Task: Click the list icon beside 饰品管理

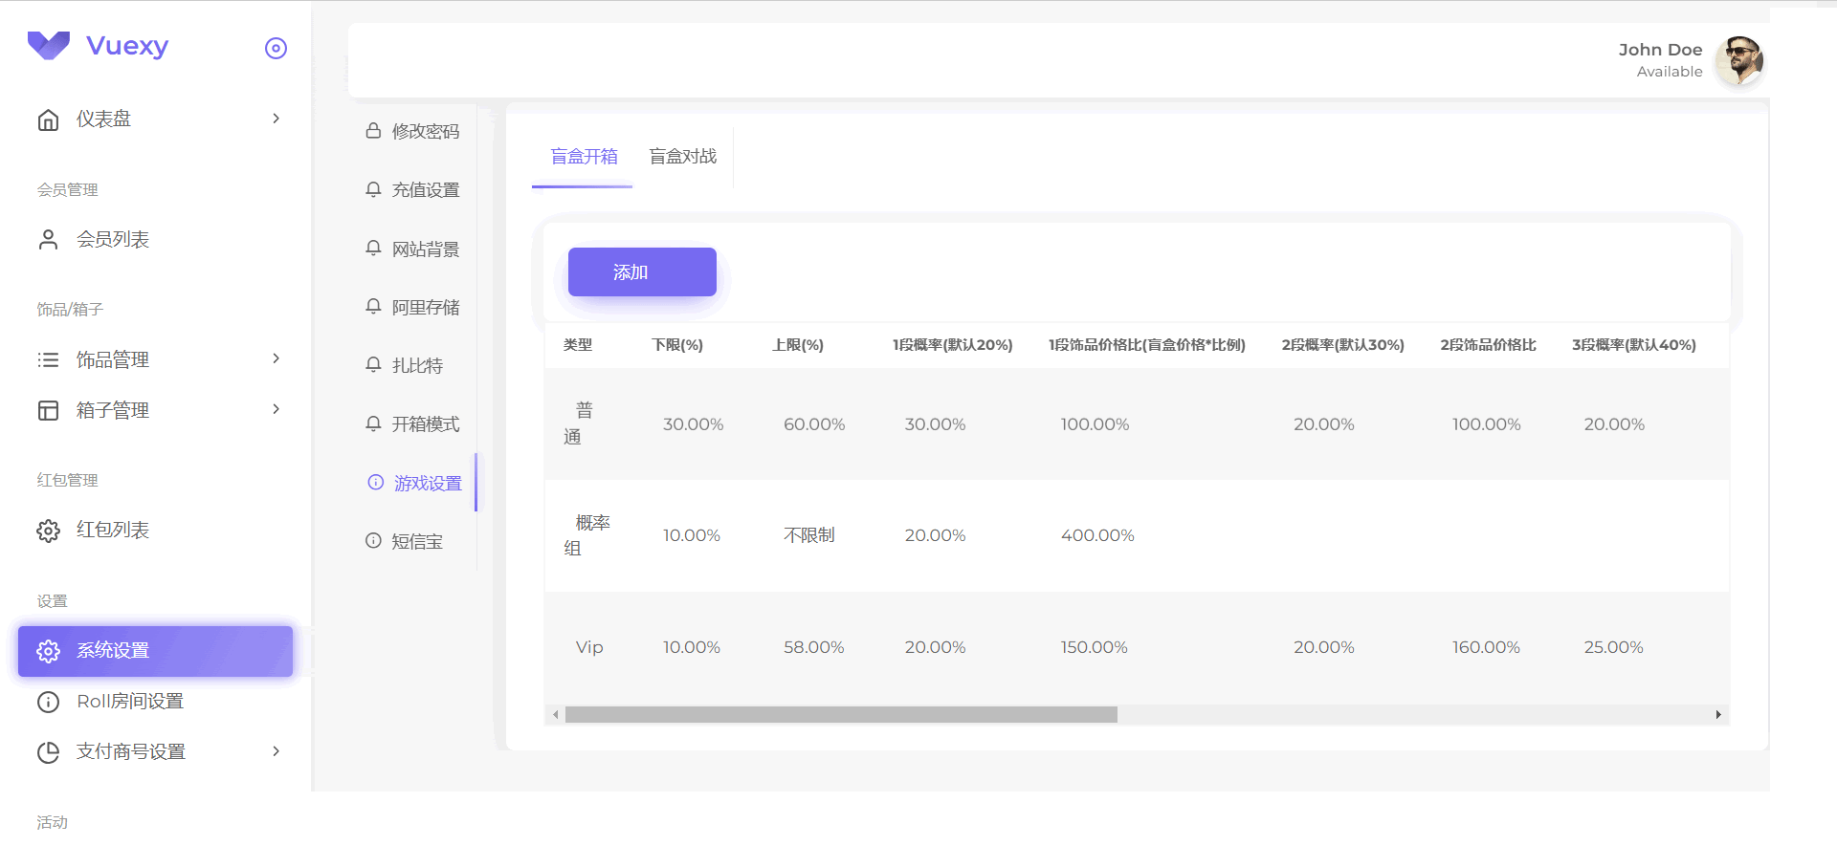Action: 48,360
